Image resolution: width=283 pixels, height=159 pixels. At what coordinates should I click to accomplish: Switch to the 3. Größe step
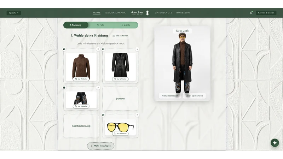pyautogui.click(x=126, y=25)
